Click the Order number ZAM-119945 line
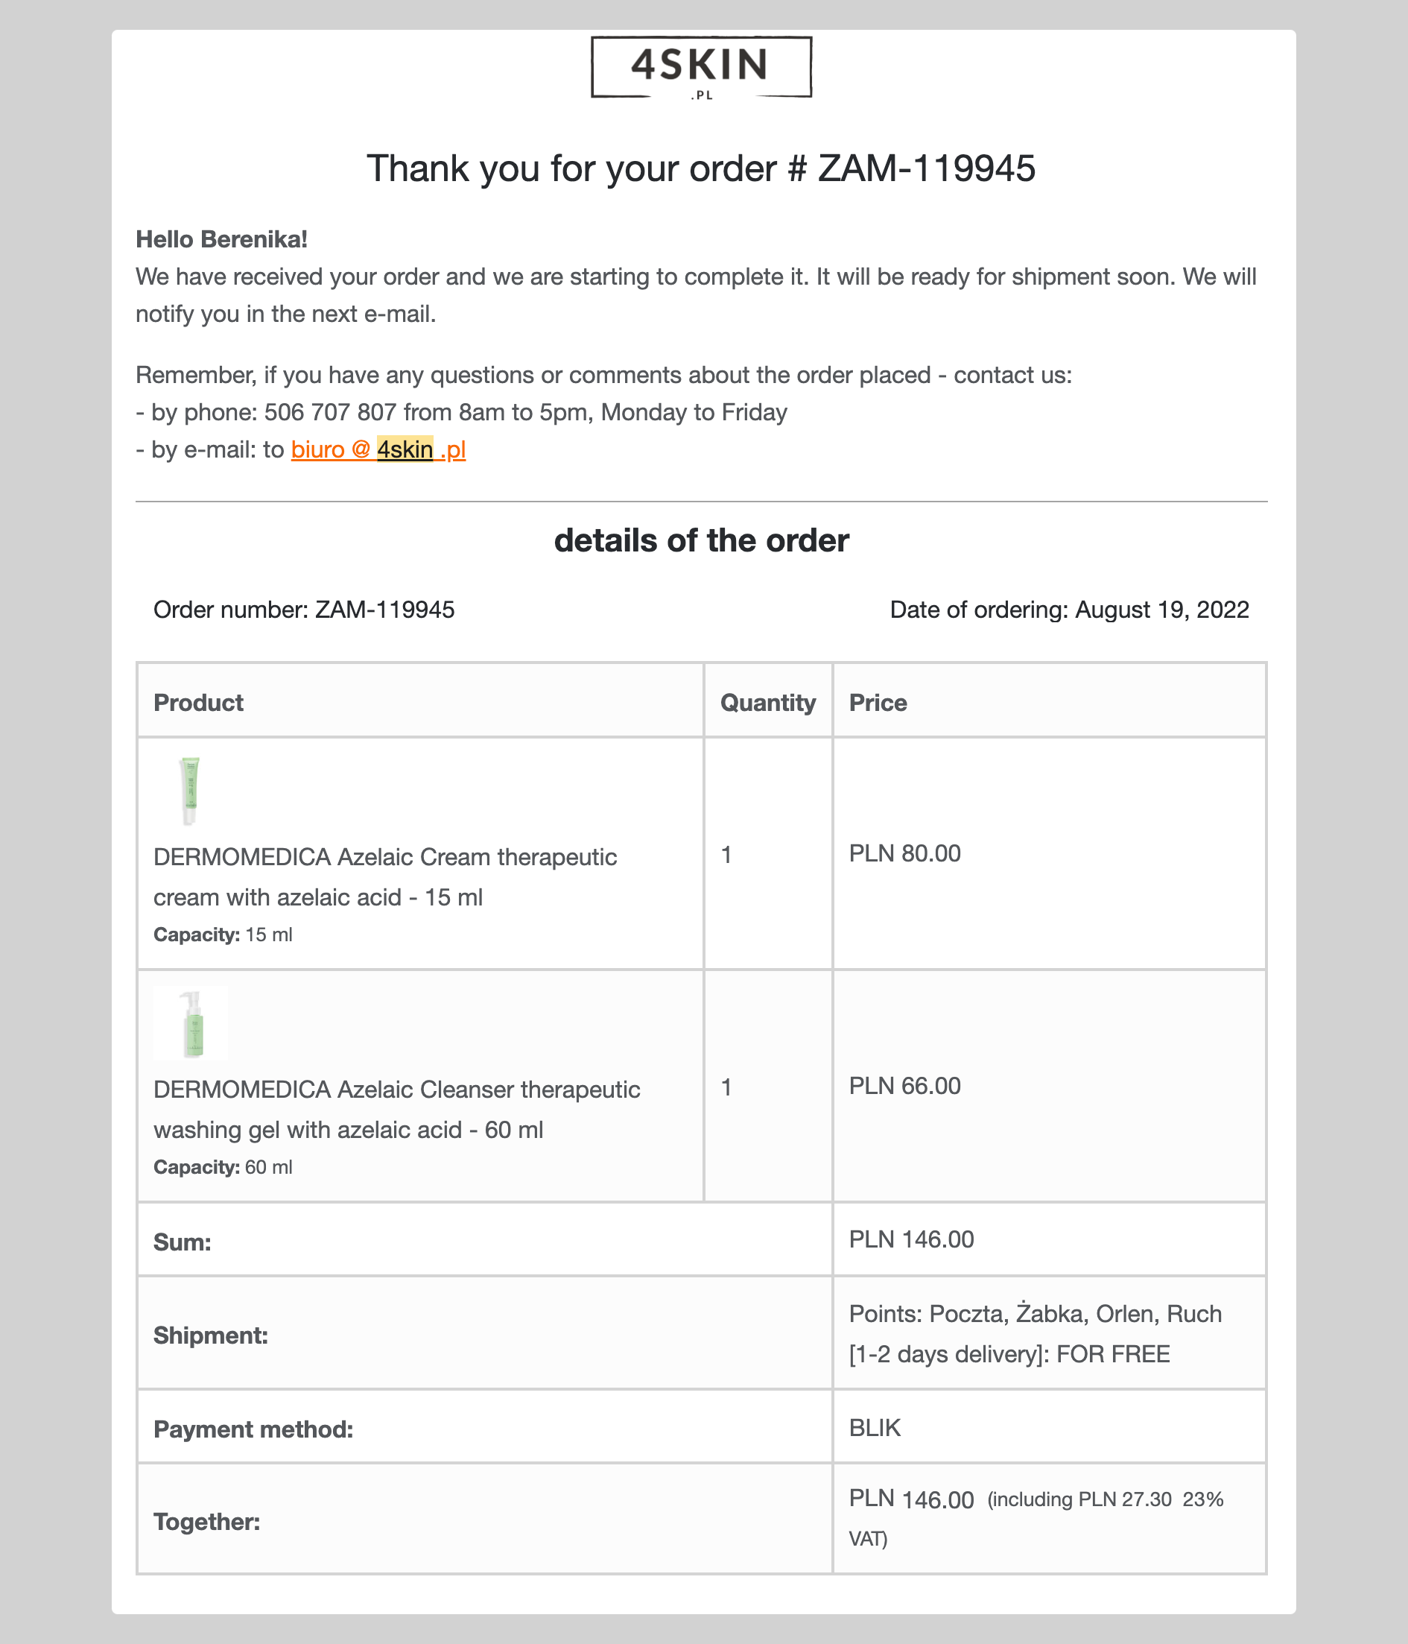This screenshot has width=1408, height=1644. [x=304, y=610]
